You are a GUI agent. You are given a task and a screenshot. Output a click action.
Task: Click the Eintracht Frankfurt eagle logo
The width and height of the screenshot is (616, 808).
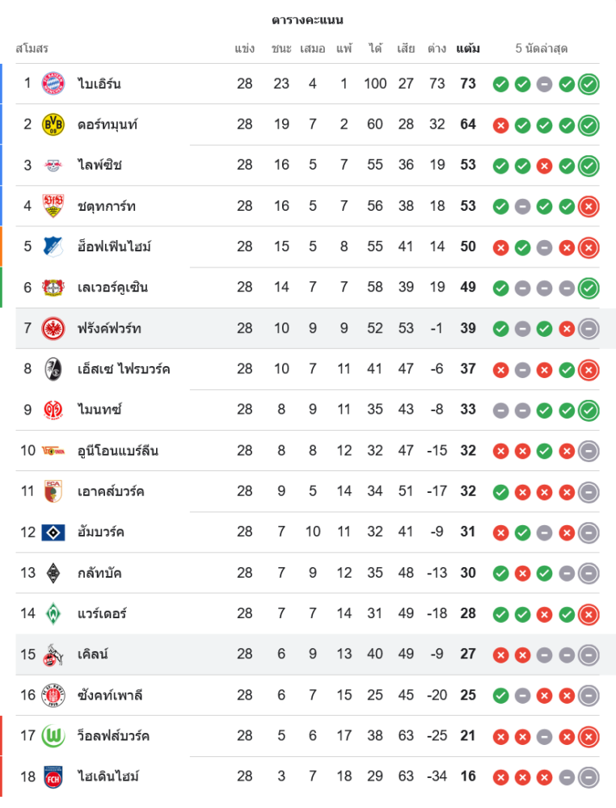pos(53,328)
